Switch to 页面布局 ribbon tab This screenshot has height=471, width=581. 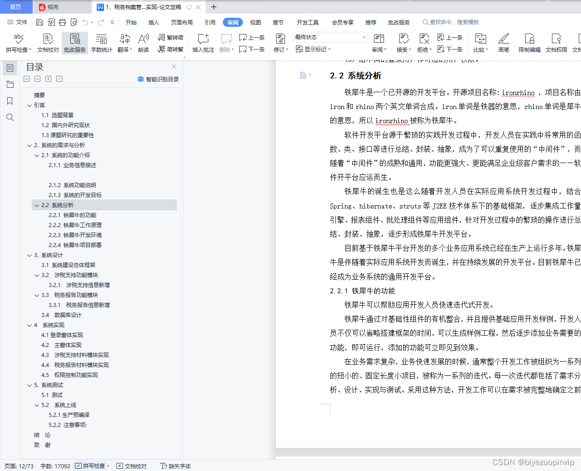[182, 22]
